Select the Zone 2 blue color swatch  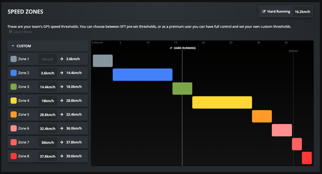pos(14,73)
